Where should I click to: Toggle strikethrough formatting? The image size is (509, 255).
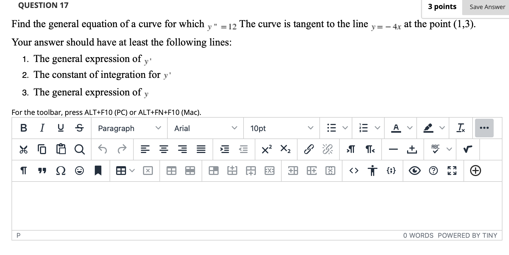[79, 128]
